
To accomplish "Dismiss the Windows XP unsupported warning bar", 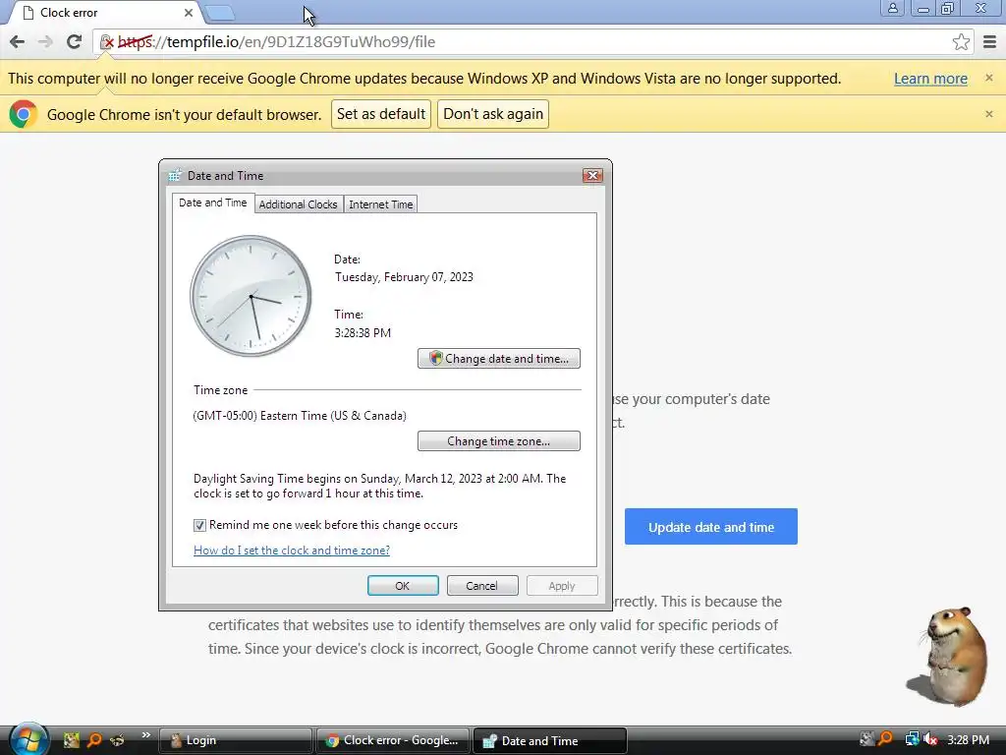I will coord(988,78).
